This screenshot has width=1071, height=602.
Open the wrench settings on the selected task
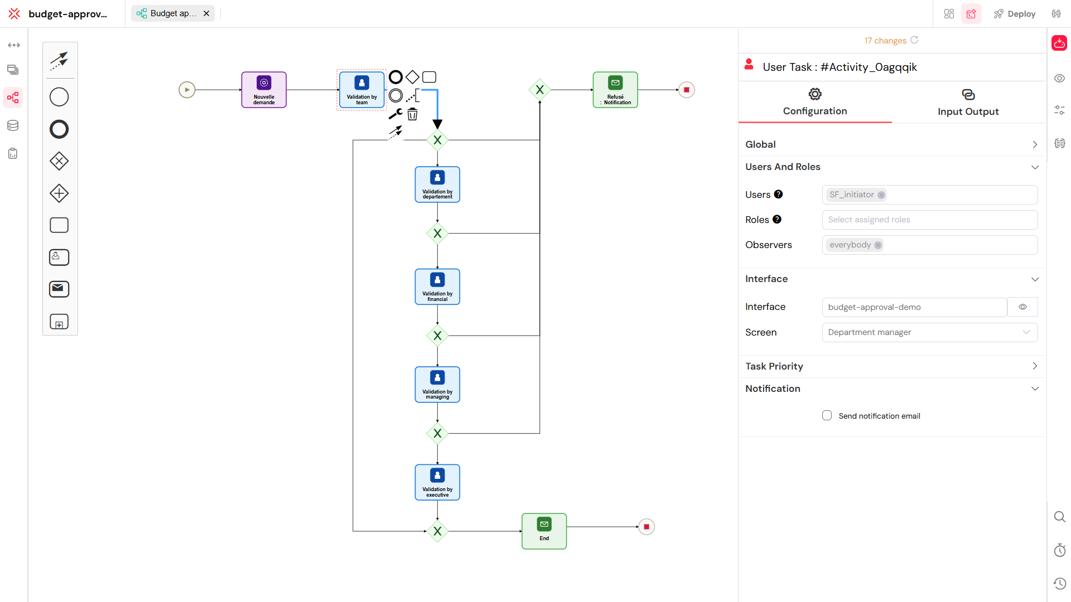pos(395,113)
